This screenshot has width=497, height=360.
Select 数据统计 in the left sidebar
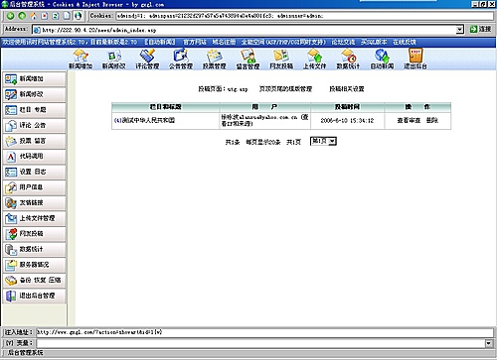pyautogui.click(x=35, y=249)
